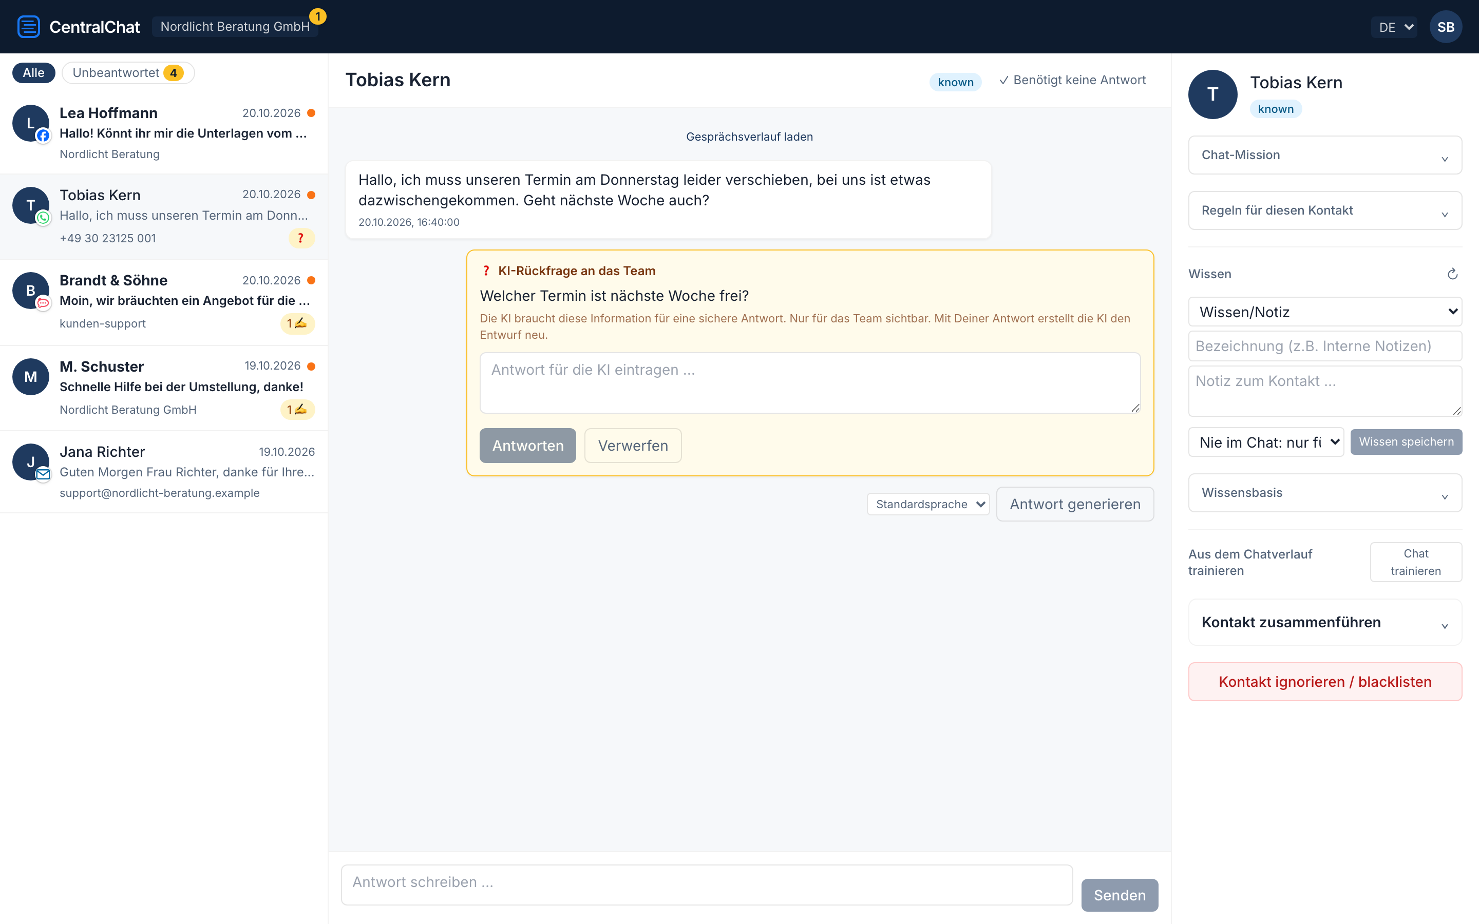The width and height of the screenshot is (1479, 924).
Task: Click Lea Hoffmann's Facebook avatar
Action: (x=31, y=123)
